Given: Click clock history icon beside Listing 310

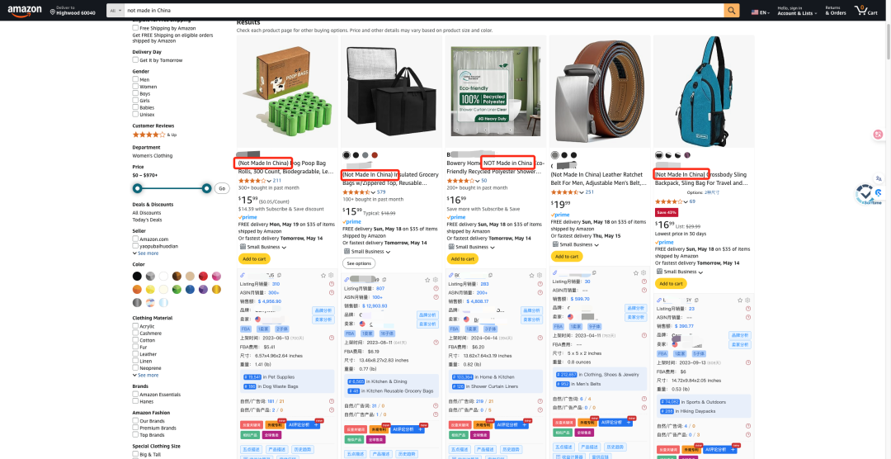Looking at the screenshot, I should tap(332, 284).
